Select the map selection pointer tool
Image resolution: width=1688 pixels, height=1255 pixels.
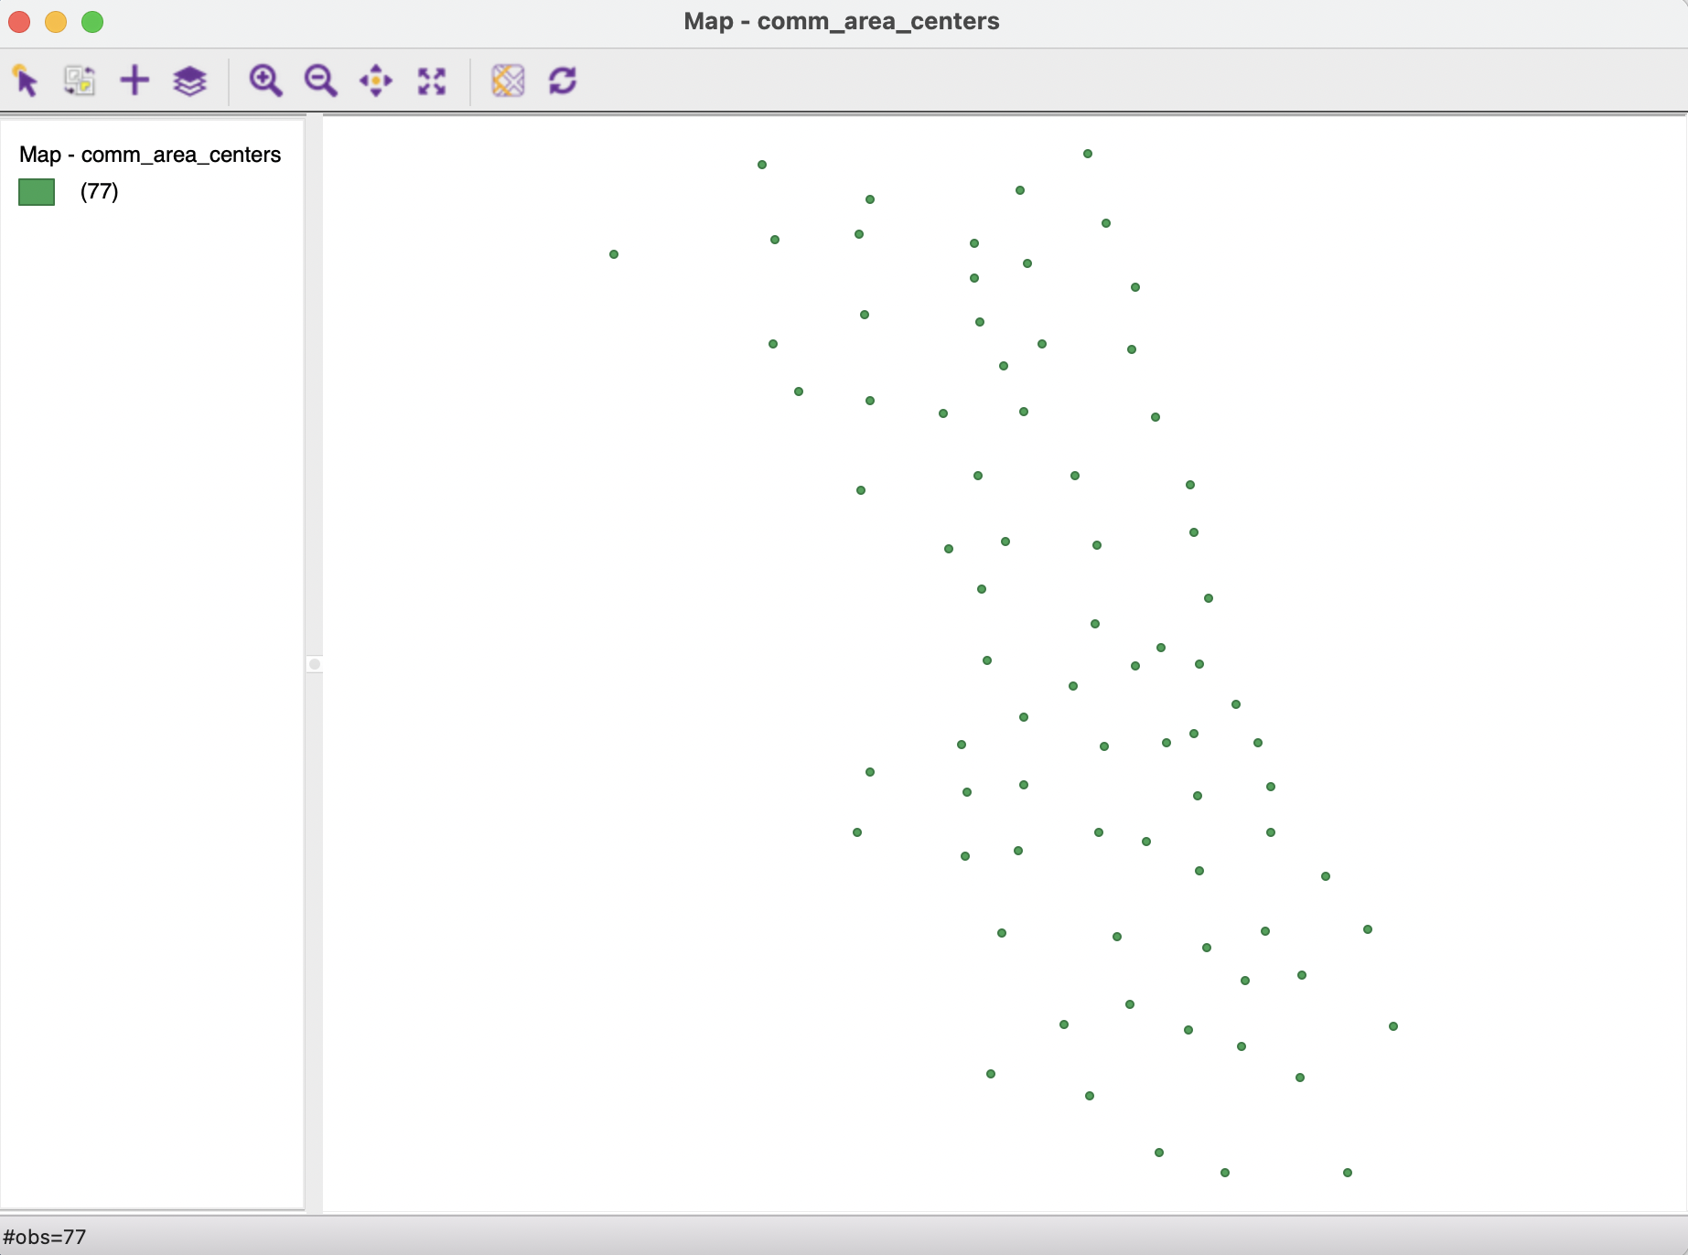(x=26, y=80)
